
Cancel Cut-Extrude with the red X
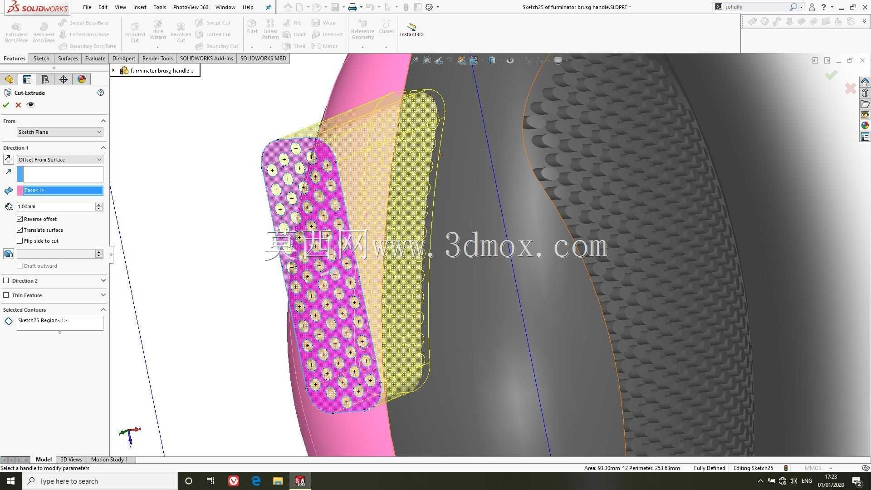point(18,105)
